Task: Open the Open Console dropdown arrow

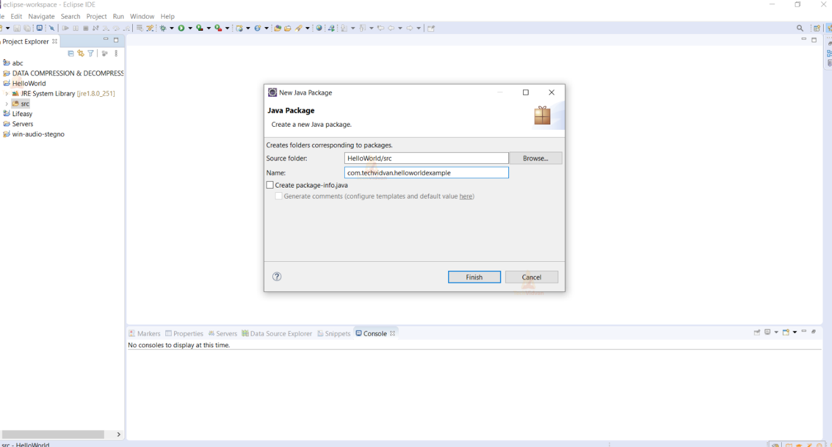Action: [795, 333]
